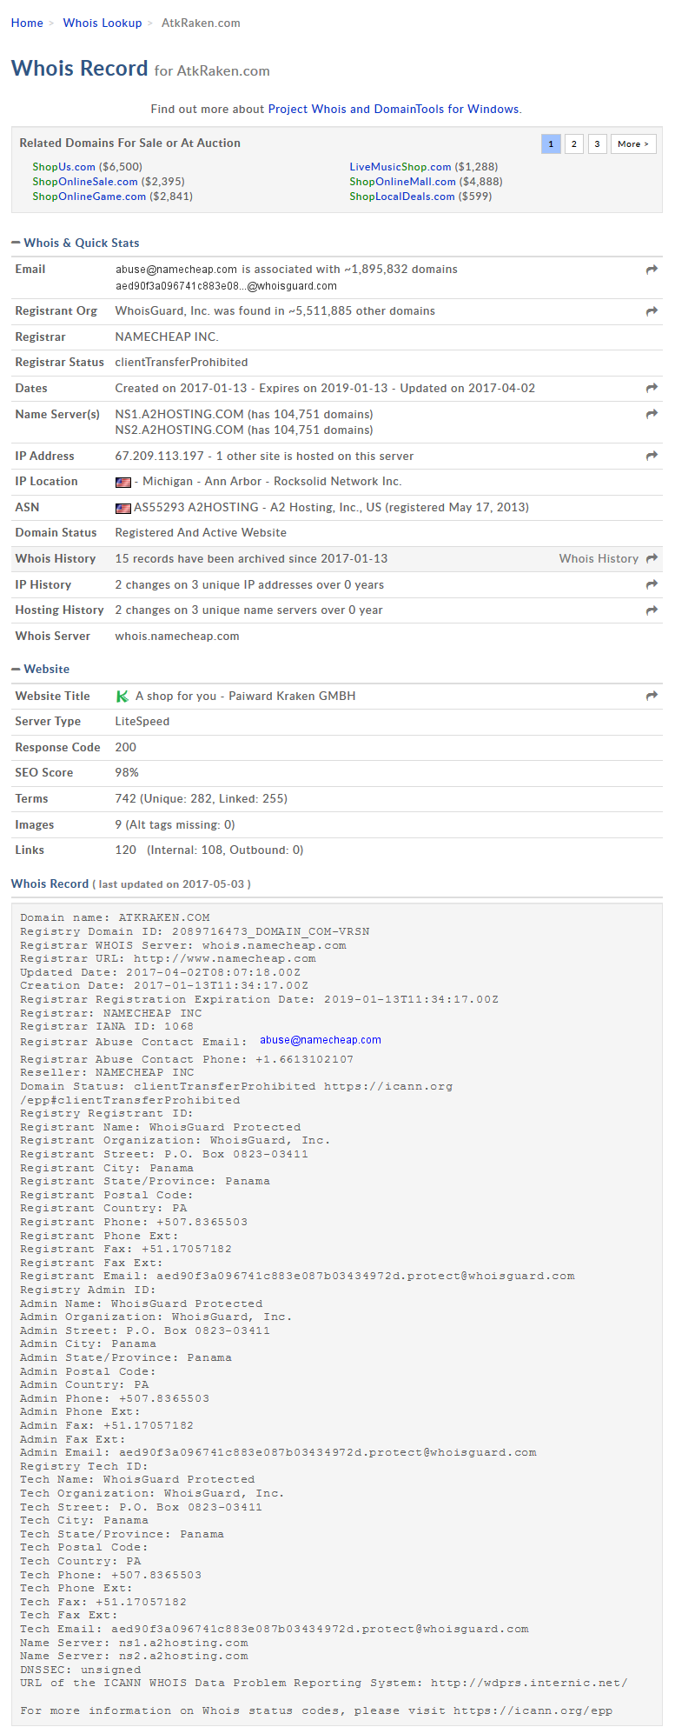675x1727 pixels.
Task: Navigate to Home breadcrumb
Action: tap(27, 23)
